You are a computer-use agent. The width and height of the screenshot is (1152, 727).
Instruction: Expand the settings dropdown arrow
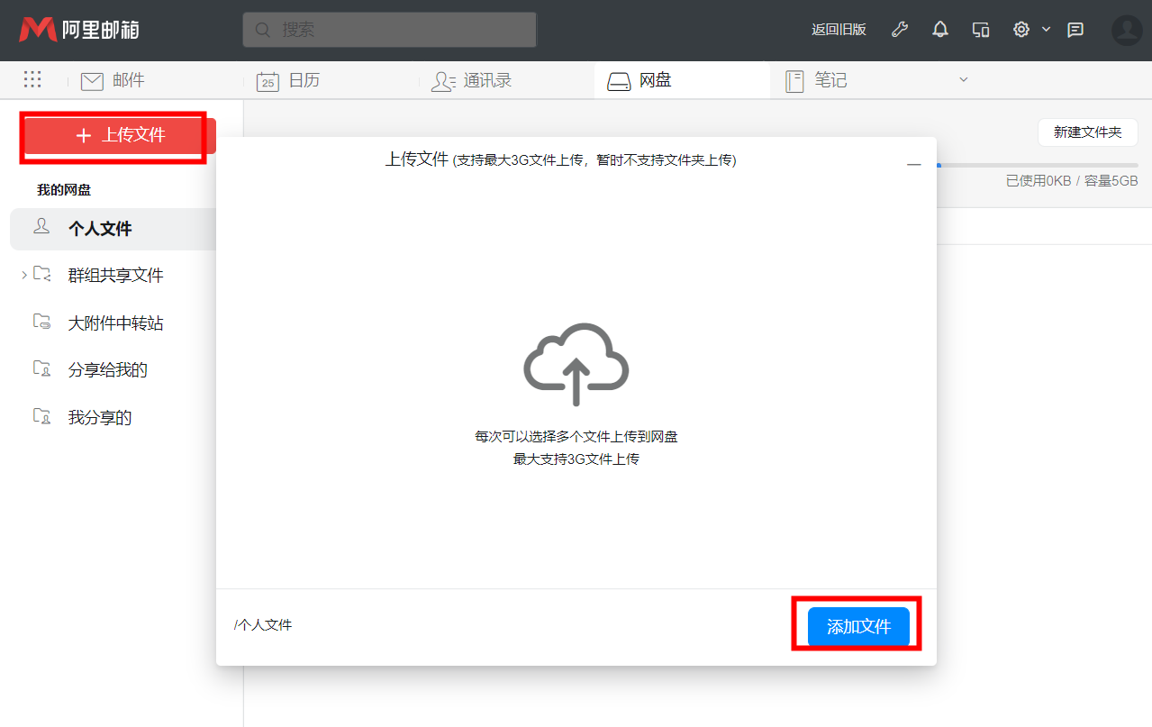[1046, 29]
